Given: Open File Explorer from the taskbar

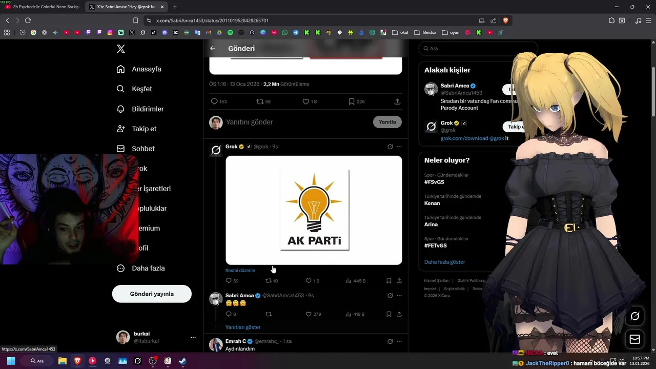Looking at the screenshot, I should (x=62, y=361).
